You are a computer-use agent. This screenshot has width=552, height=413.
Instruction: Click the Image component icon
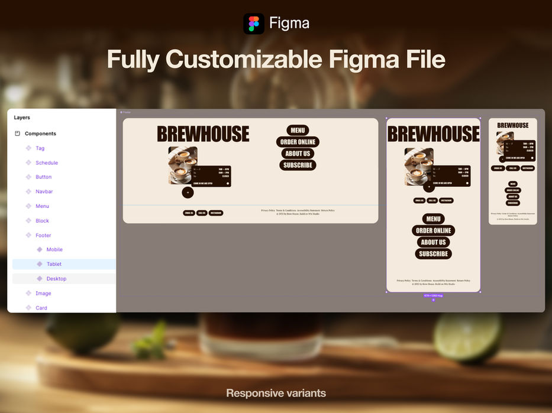28,293
